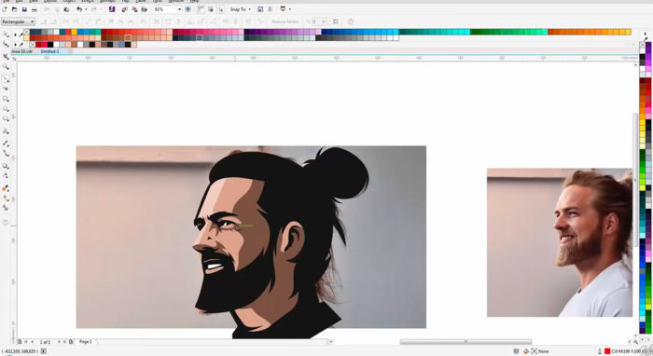Select the Parallel Dimension tool in toolbox
Image resolution: width=653 pixels, height=356 pixels.
tap(6, 144)
